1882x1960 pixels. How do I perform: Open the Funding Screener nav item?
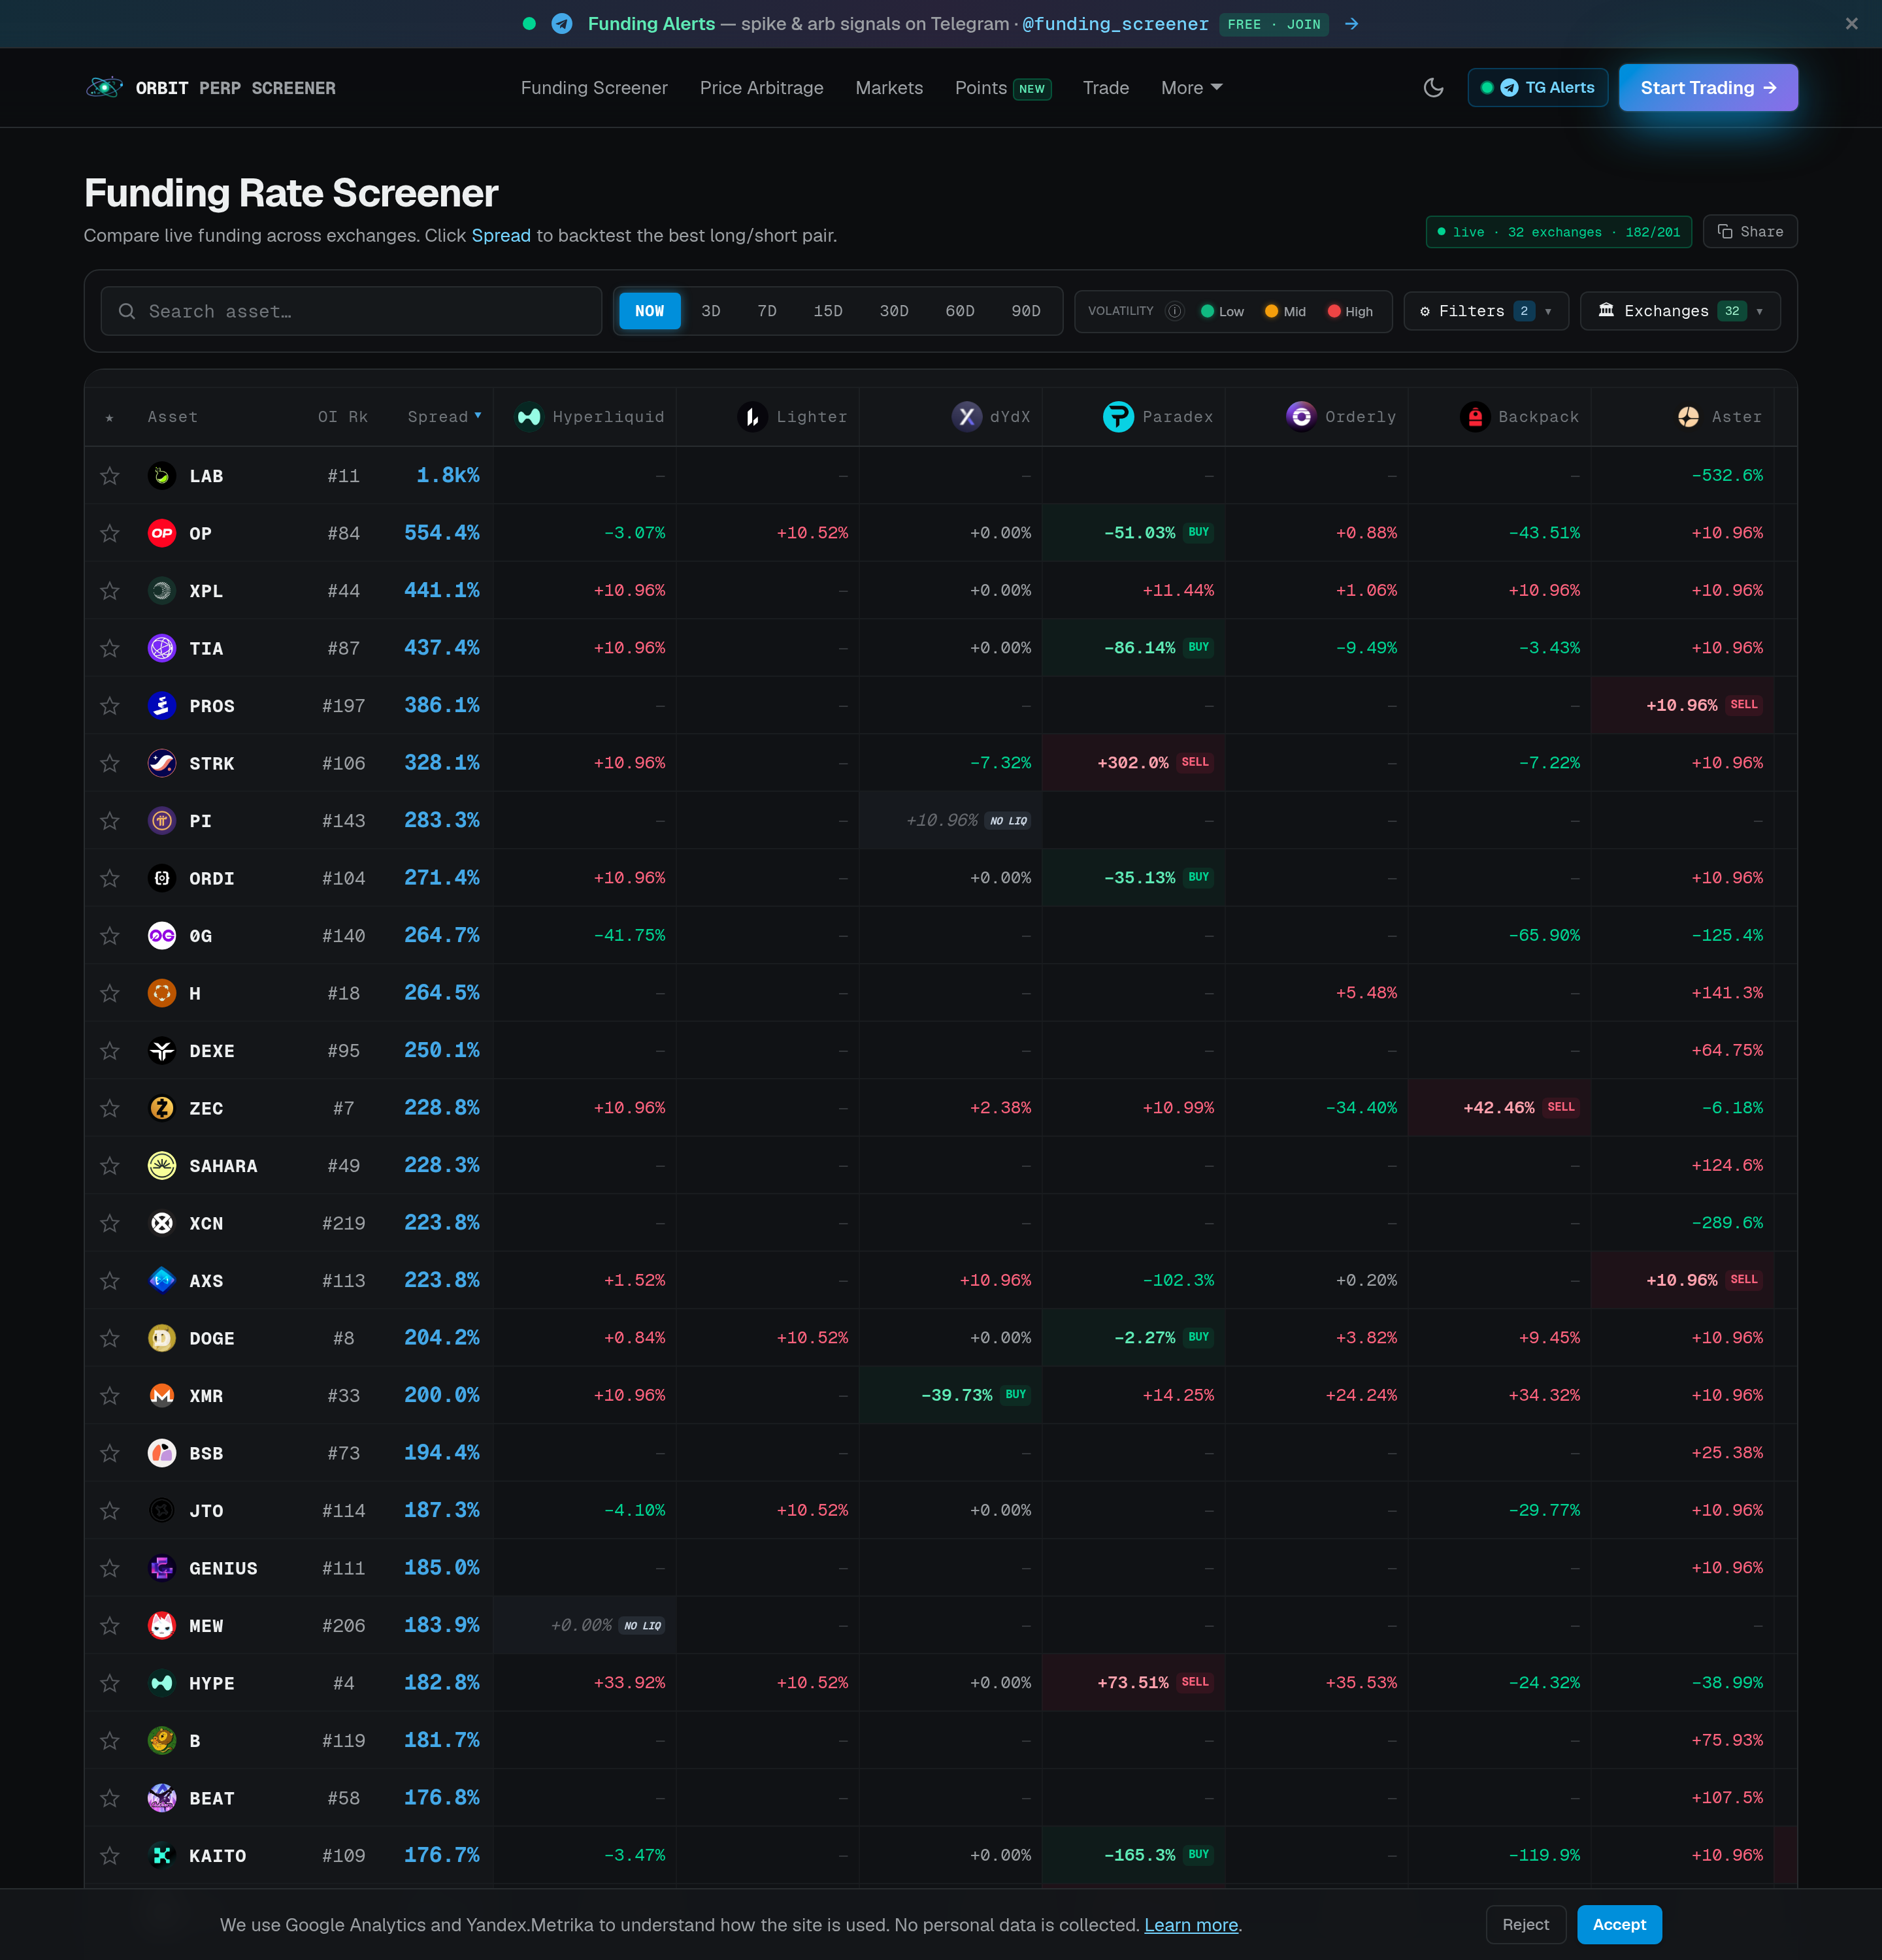[594, 88]
